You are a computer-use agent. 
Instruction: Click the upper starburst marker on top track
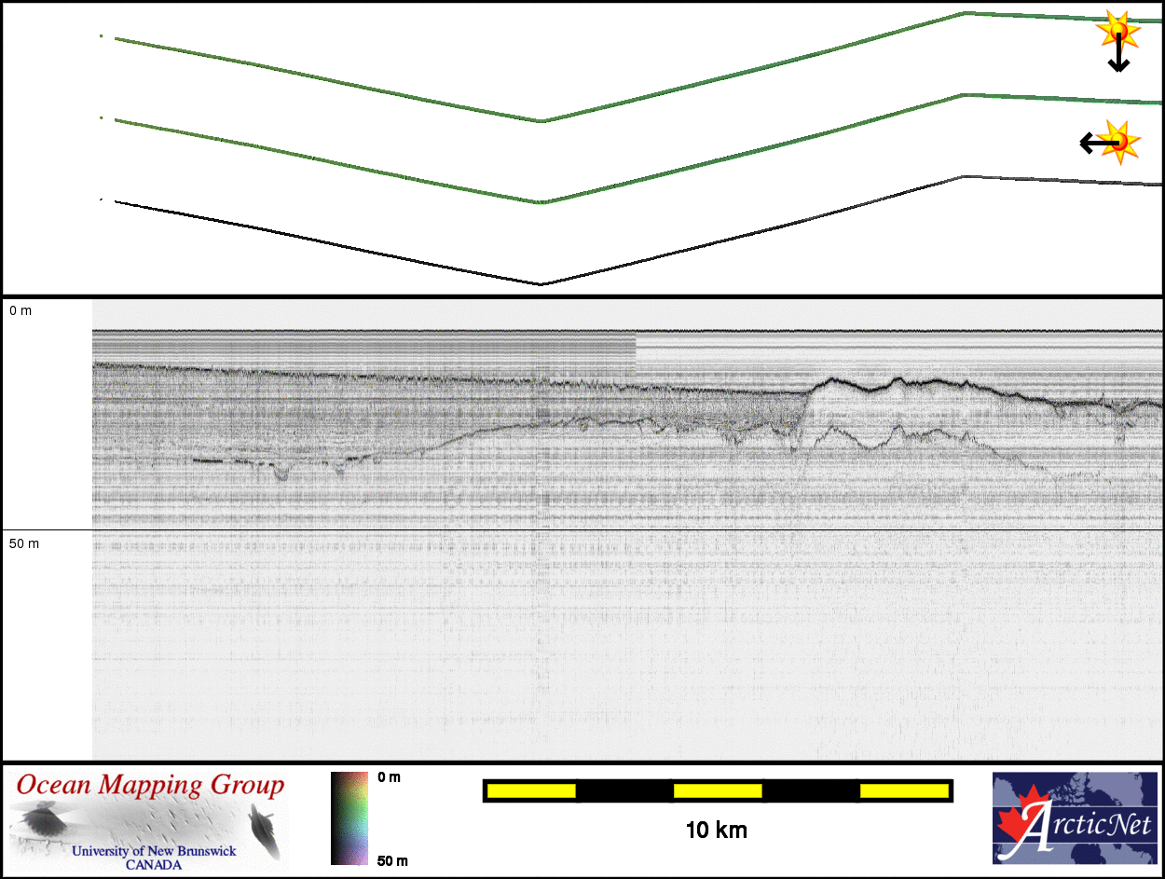pos(1117,30)
